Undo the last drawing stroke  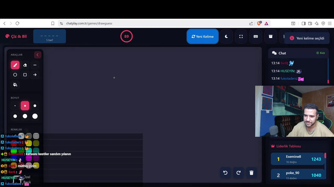(225, 173)
